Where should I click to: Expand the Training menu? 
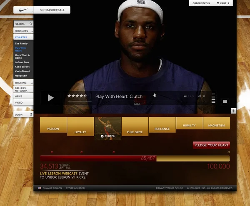click(23, 83)
